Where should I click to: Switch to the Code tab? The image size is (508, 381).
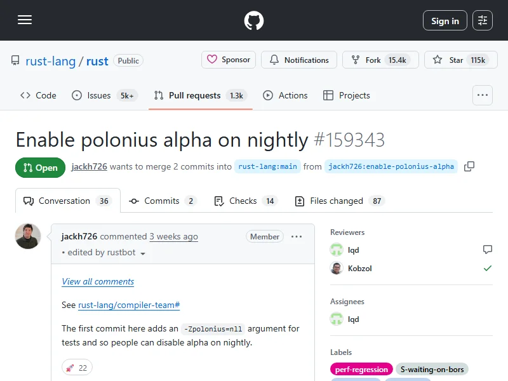(38, 95)
